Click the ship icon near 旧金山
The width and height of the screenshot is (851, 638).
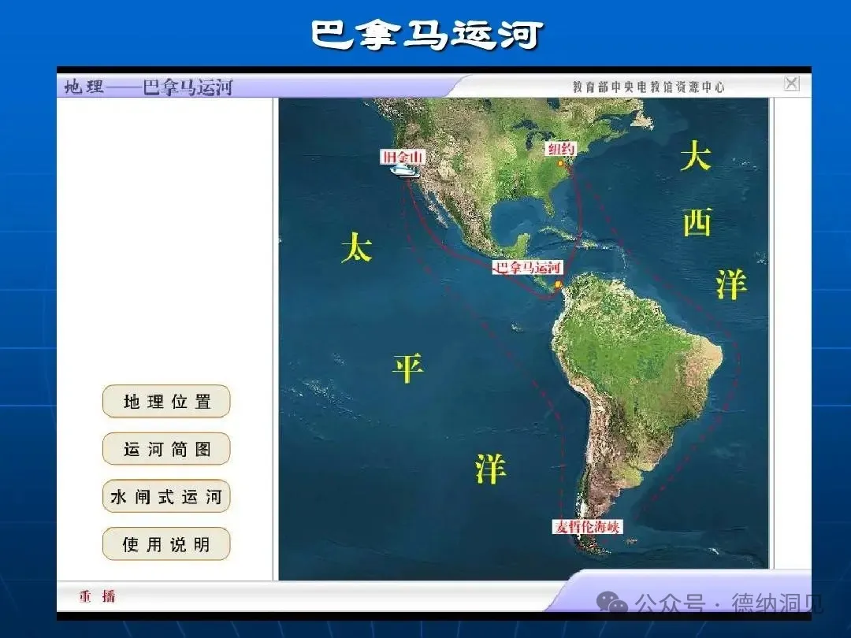[407, 171]
